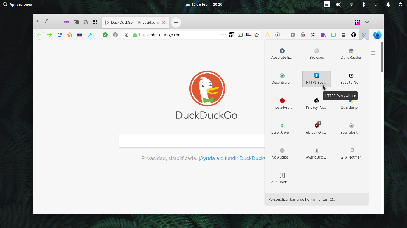Select the DuckDuckGo tab
This screenshot has width=407, height=228.
136,23
